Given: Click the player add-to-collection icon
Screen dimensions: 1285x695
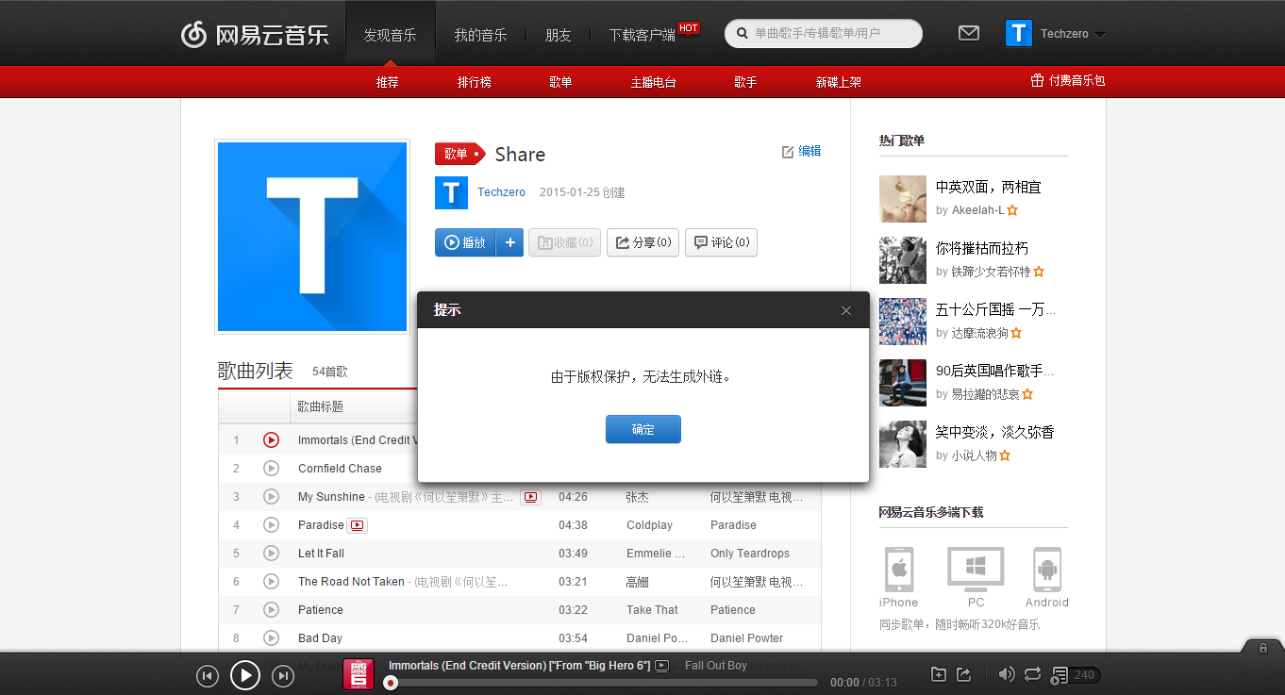Looking at the screenshot, I should 939,674.
